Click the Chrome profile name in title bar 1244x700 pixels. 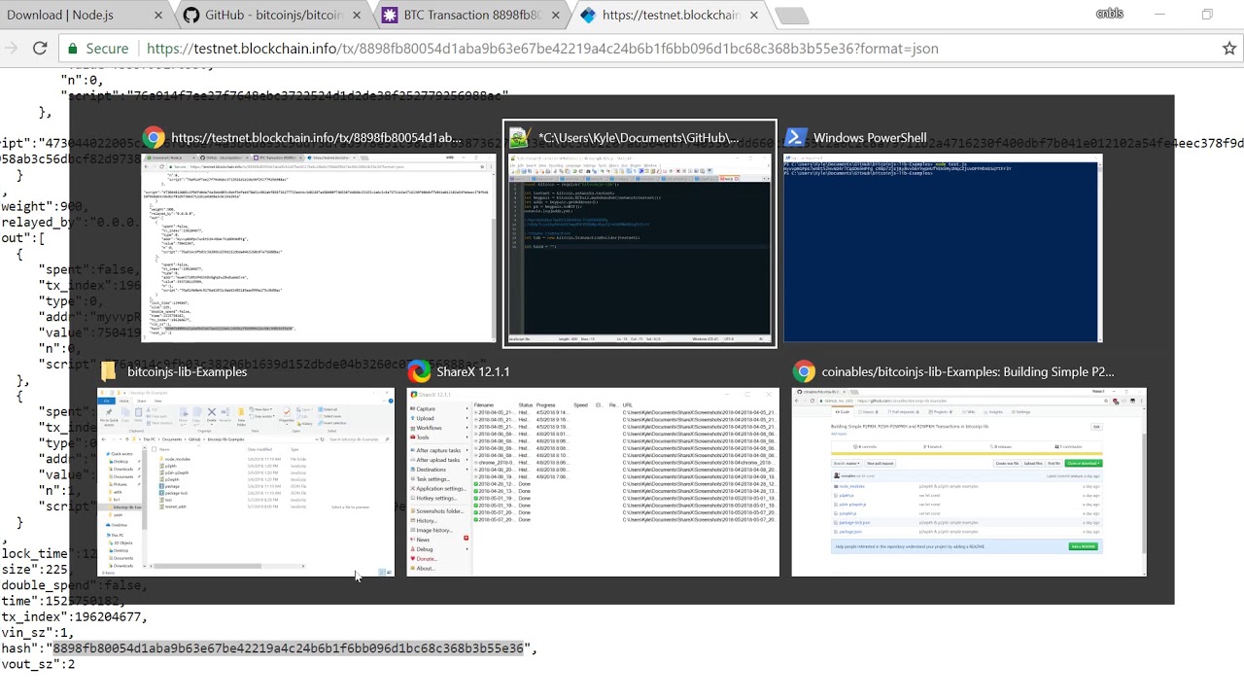[1109, 14]
